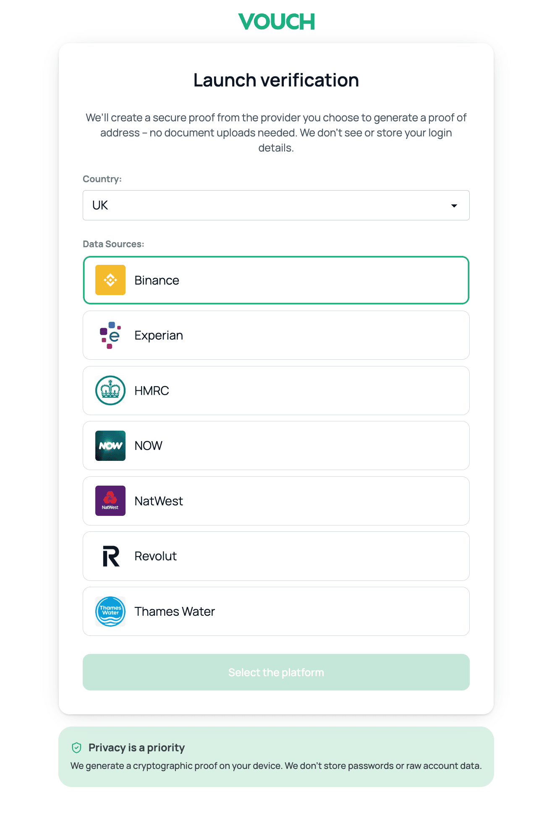The image size is (539, 813).
Task: Click the green shield privacy icon
Action: pyautogui.click(x=76, y=748)
